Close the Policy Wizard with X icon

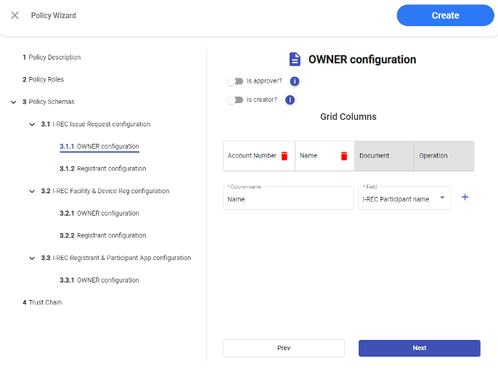pyautogui.click(x=15, y=15)
